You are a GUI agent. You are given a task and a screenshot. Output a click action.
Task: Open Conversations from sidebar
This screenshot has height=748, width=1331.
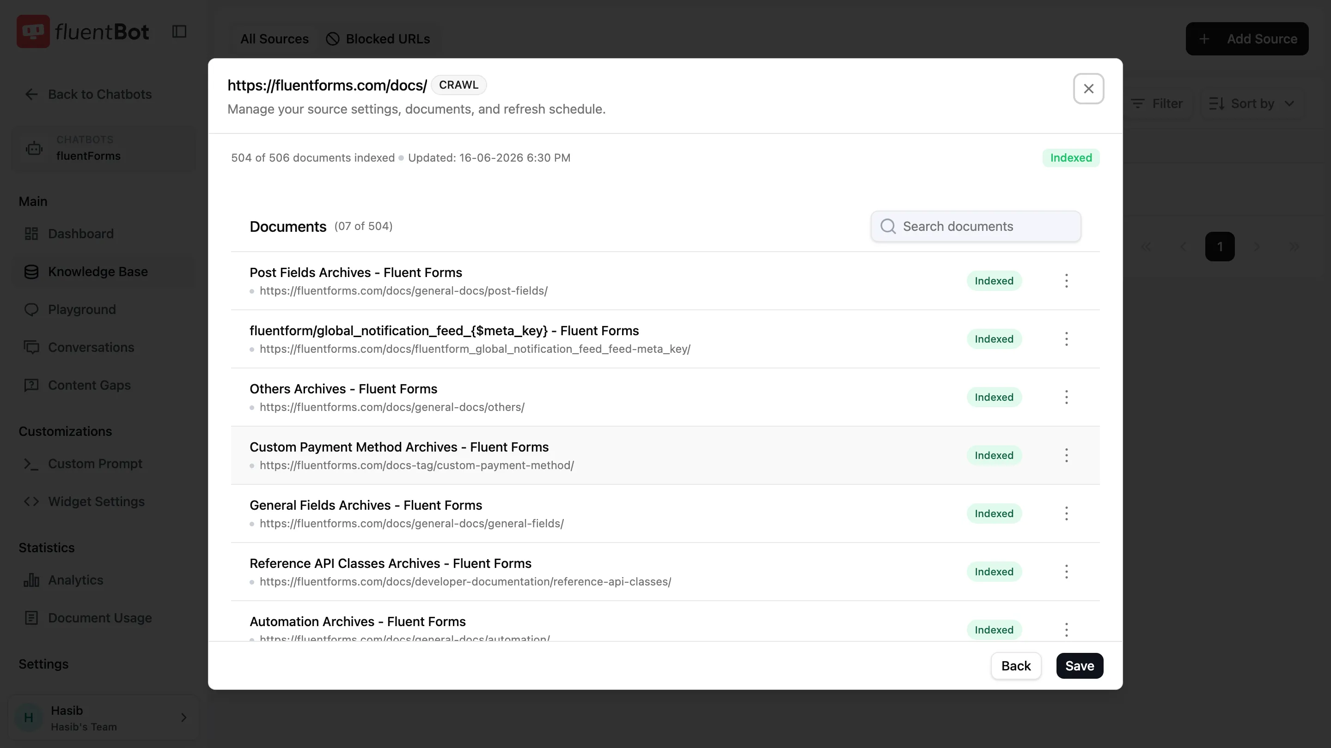92,347
